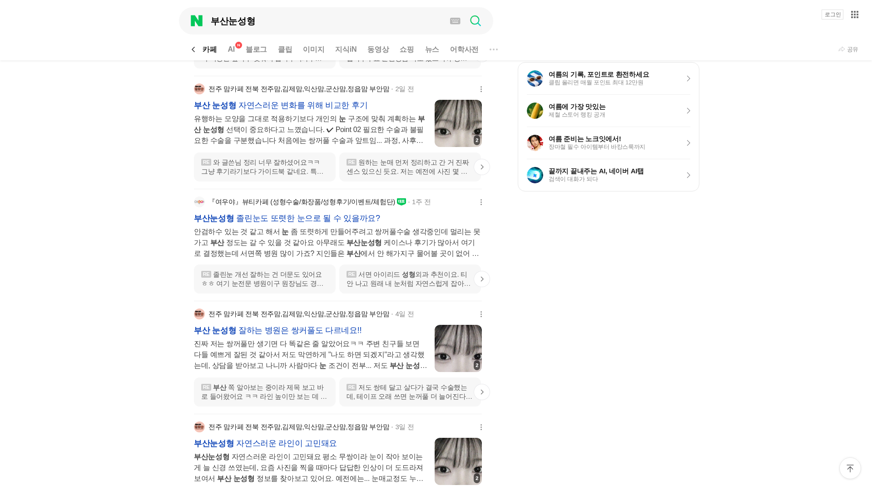The height and width of the screenshot is (490, 872).
Task: Click the 공유 share button
Action: 848,49
